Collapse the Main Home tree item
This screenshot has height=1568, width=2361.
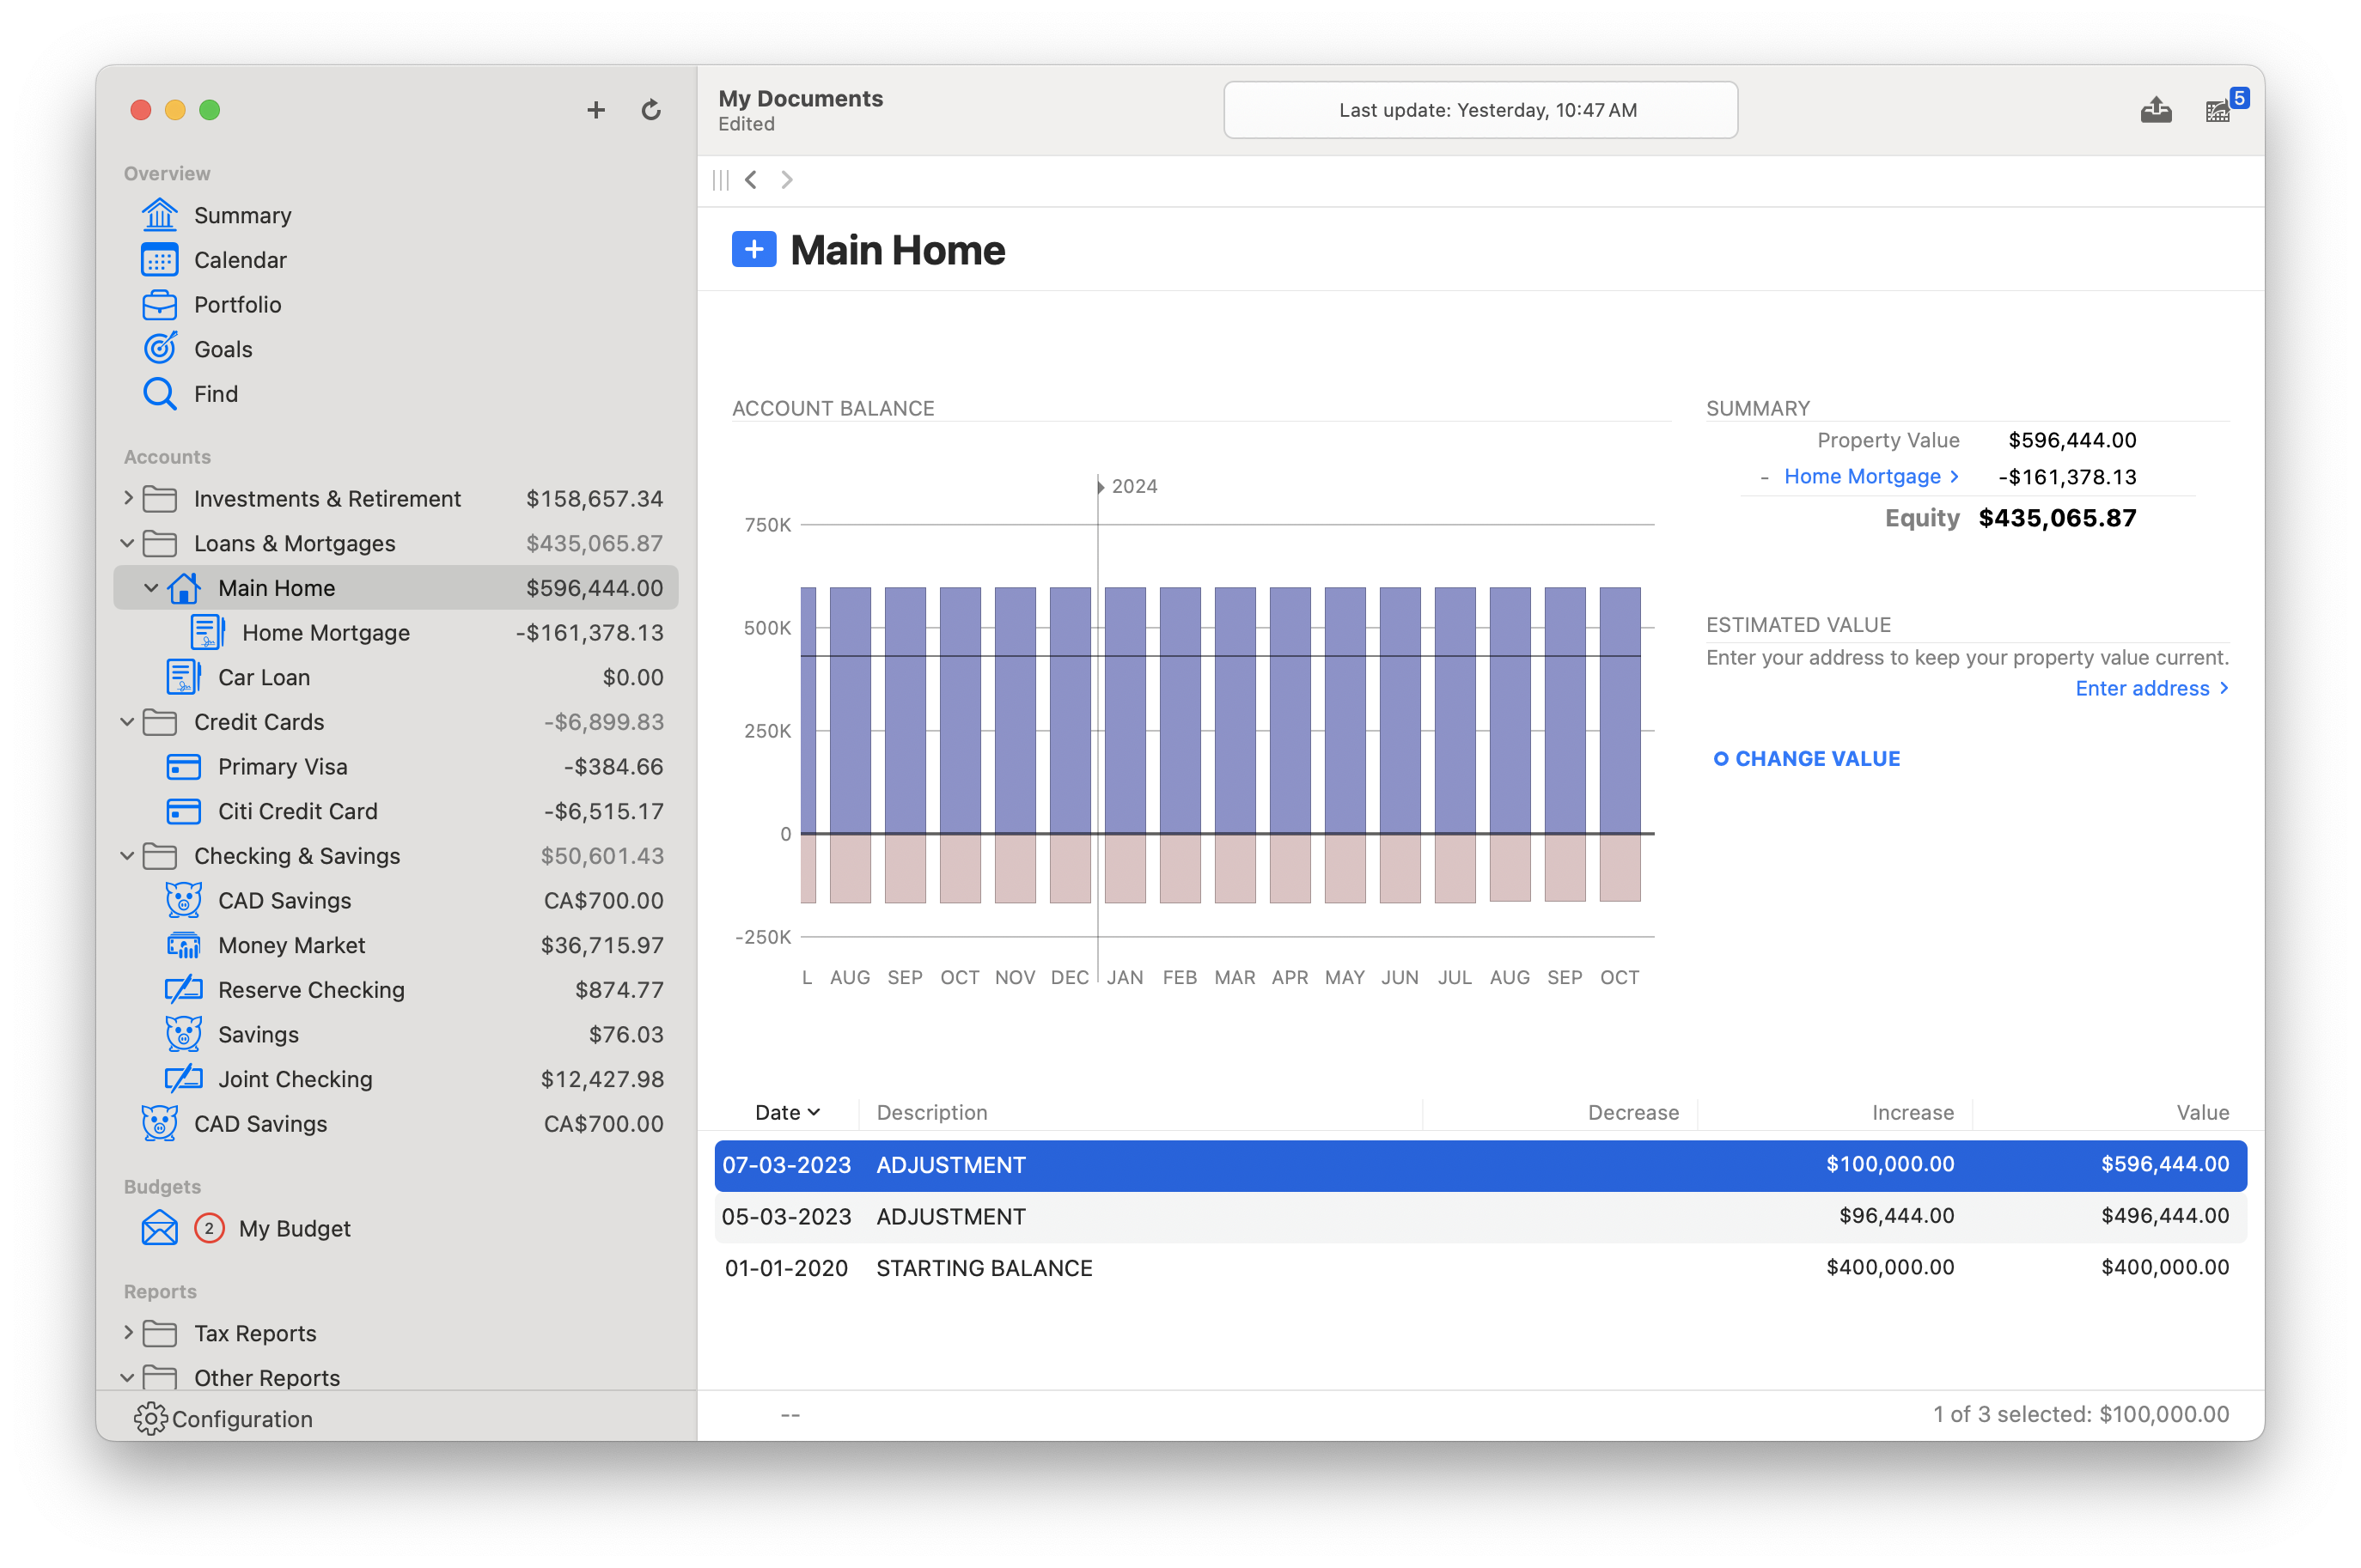coord(151,588)
